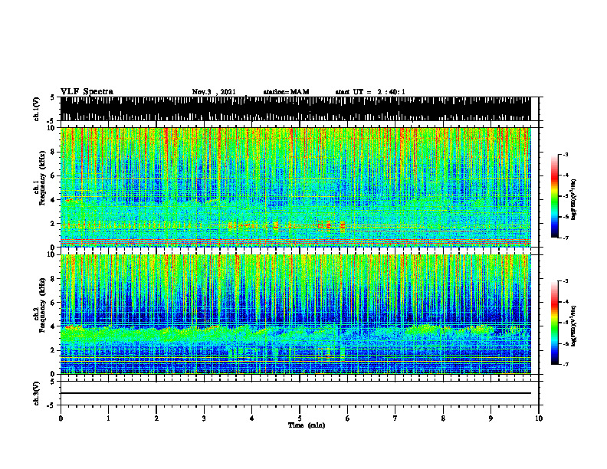
Task: Click time axis tick label "9"
Action: (491, 418)
